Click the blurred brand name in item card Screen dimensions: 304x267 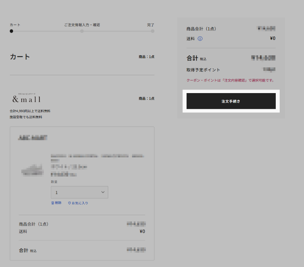pyautogui.click(x=33, y=137)
